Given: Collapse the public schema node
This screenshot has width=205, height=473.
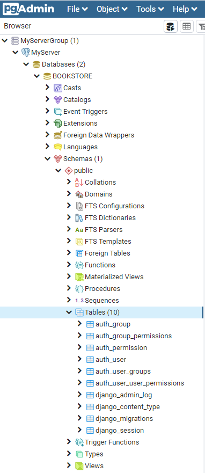Looking at the screenshot, I should pos(58,170).
